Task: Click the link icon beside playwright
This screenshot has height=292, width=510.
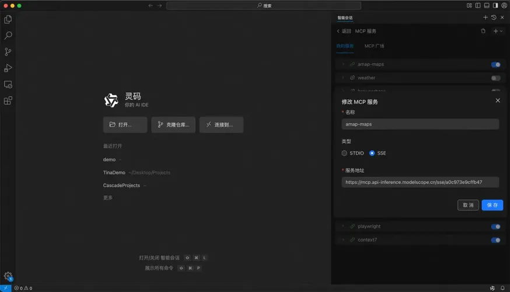Action: click(x=352, y=226)
